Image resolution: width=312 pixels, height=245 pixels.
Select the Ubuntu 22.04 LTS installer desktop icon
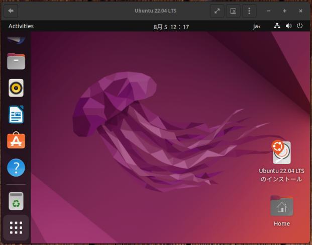[x=281, y=152]
